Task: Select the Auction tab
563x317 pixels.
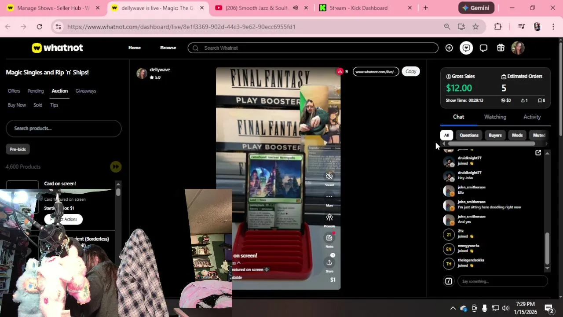Action: (60, 91)
